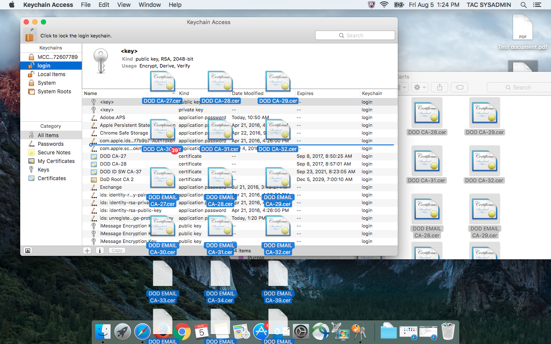
Task: Click the plus button to add item
Action: (x=87, y=250)
